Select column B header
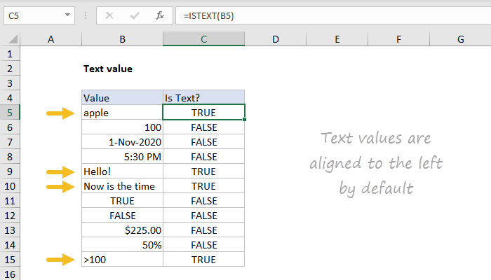Image resolution: width=491 pixels, height=280 pixels. click(123, 39)
